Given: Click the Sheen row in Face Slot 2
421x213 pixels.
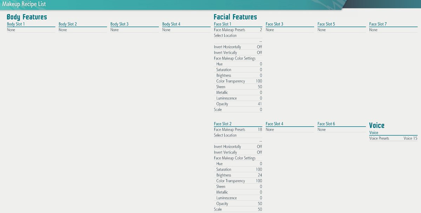Looking at the screenshot, I should tap(238, 186).
